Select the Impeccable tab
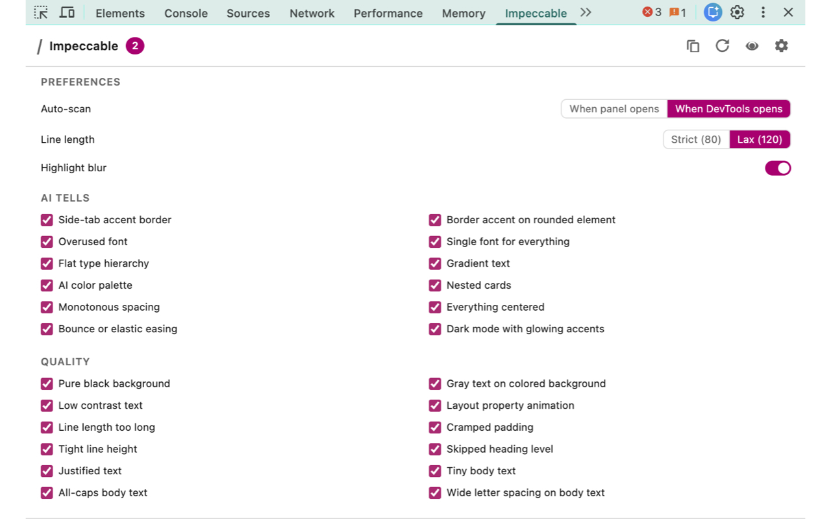Image resolution: width=831 pixels, height=519 pixels. [x=536, y=13]
